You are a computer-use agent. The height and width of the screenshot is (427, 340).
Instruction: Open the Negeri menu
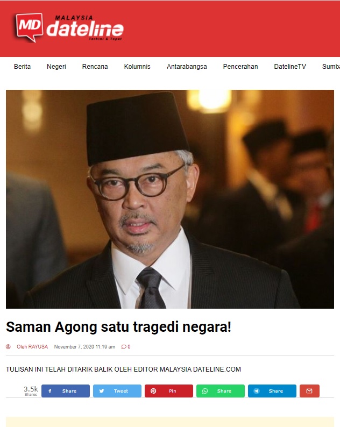pos(56,67)
